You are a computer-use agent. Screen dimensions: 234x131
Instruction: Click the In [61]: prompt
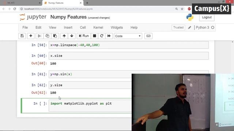pos(39,74)
